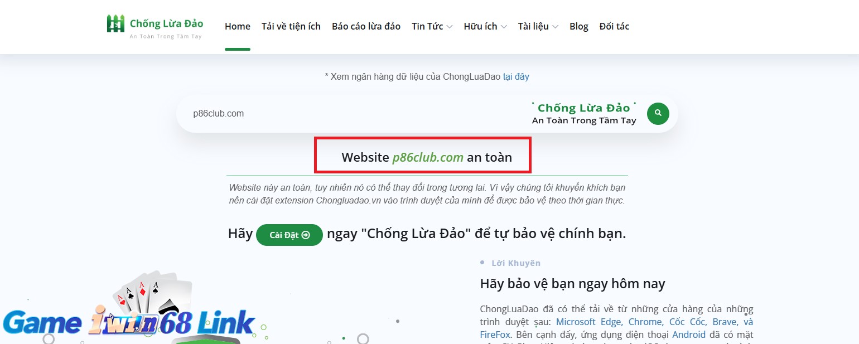The width and height of the screenshot is (859, 344).
Task: Open the Blog menu item
Action: pos(578,26)
